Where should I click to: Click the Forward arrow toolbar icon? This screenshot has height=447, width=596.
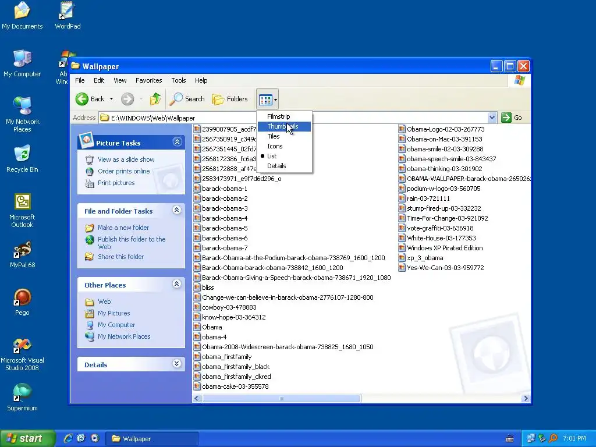[x=127, y=99]
